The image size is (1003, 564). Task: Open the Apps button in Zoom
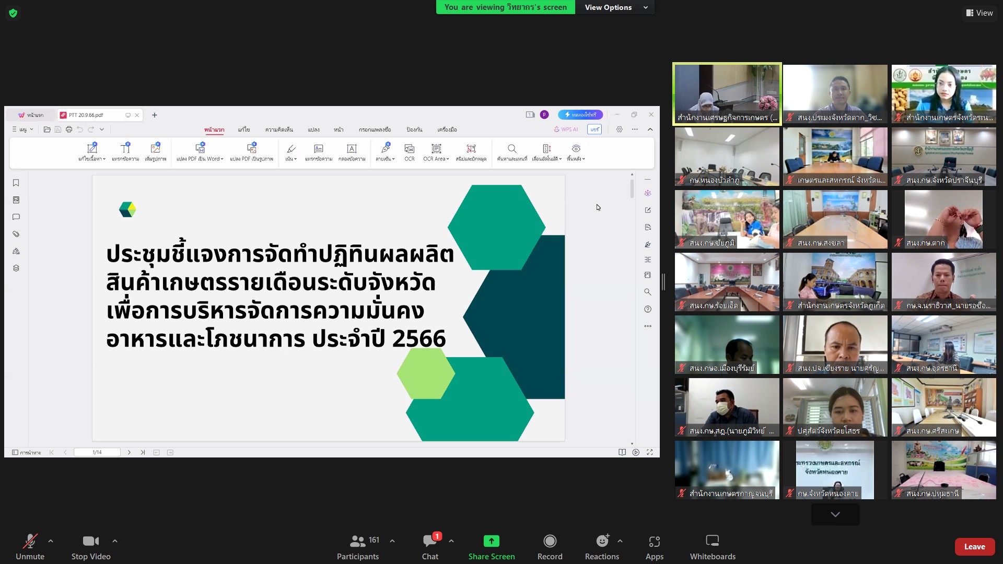(x=655, y=546)
